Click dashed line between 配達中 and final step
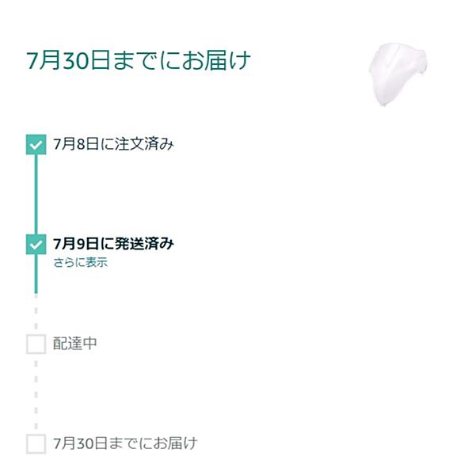This screenshot has width=464, height=468. tap(36, 394)
